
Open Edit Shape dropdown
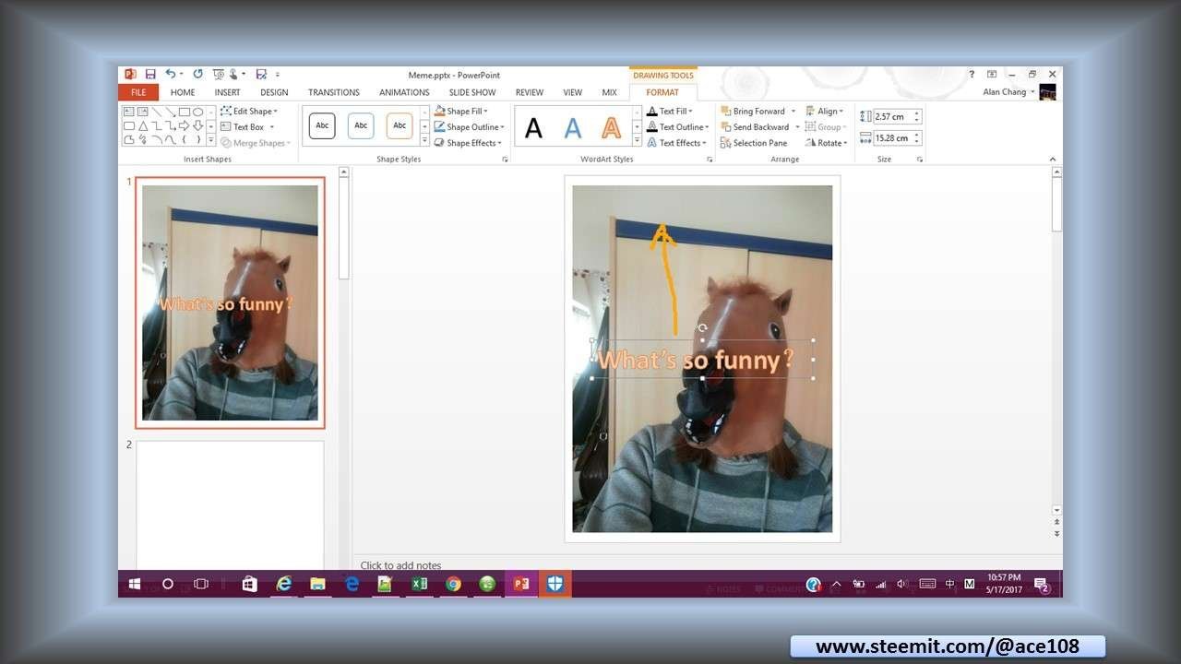click(x=249, y=111)
